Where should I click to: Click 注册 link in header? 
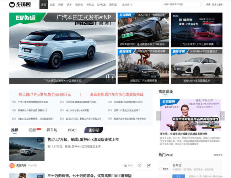[220, 5]
